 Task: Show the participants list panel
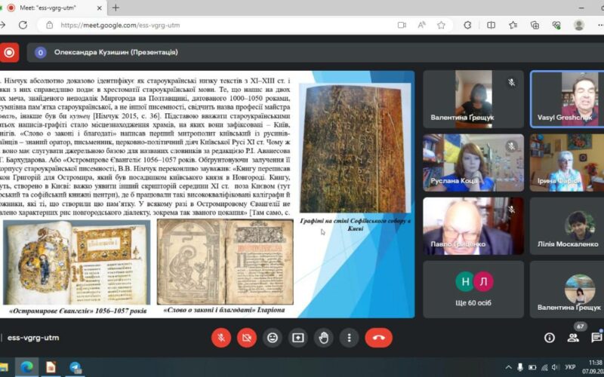pyautogui.click(x=573, y=338)
